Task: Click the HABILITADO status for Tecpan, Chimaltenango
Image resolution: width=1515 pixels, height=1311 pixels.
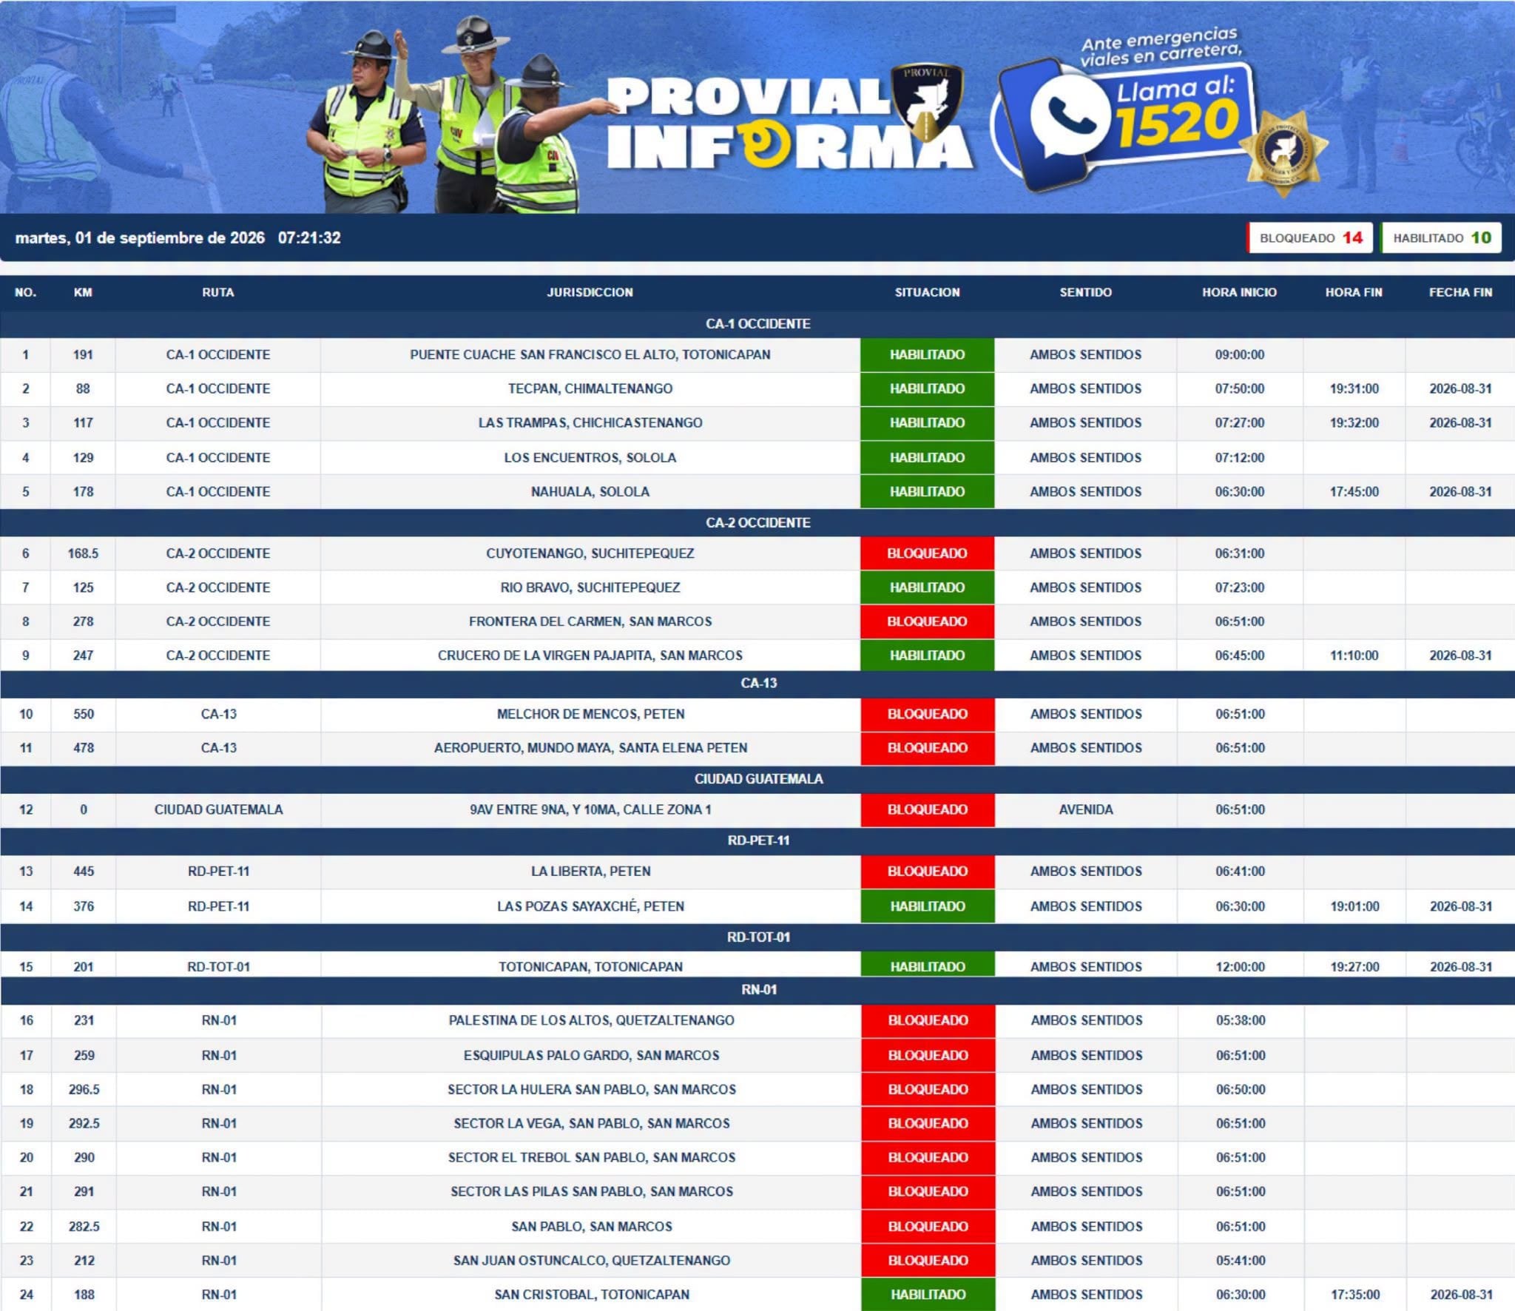Action: (927, 389)
